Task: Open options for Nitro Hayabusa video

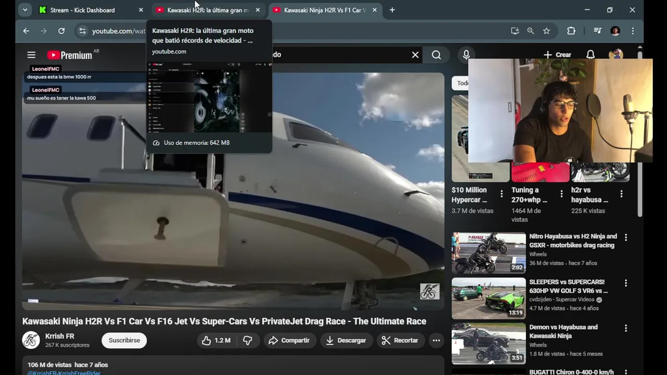Action: 626,238
